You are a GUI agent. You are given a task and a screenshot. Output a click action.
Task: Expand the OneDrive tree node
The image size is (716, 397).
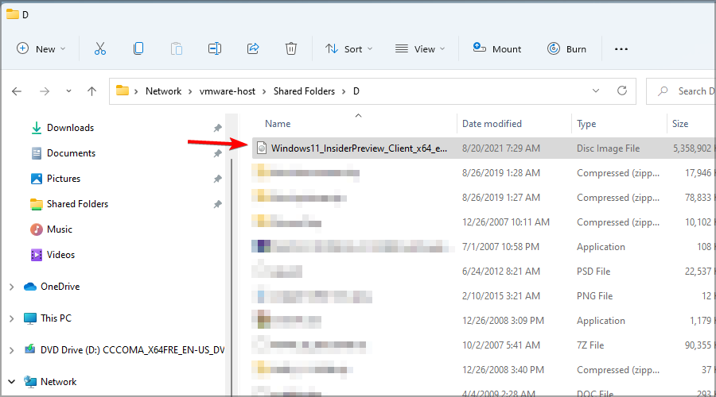tap(11, 287)
